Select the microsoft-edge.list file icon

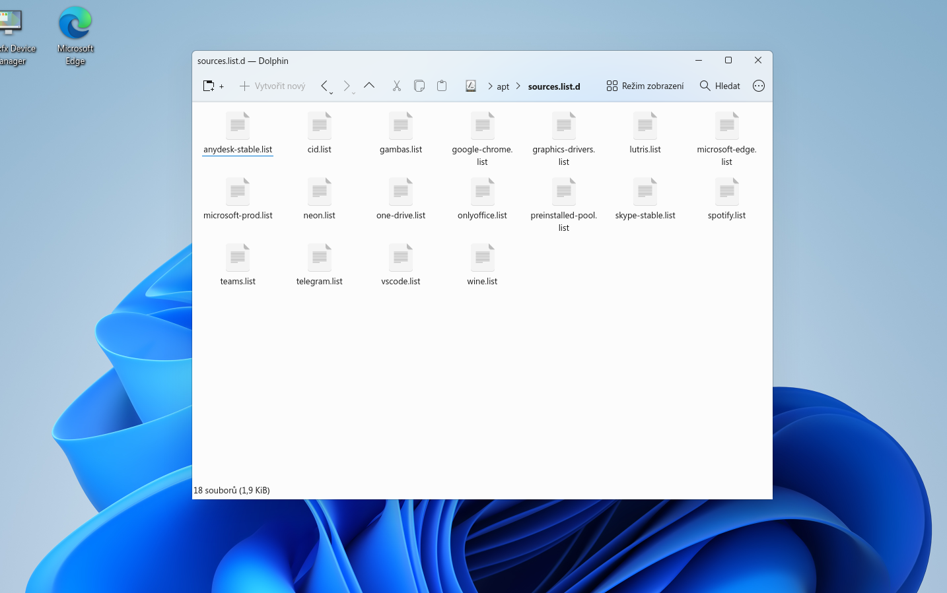(x=727, y=125)
